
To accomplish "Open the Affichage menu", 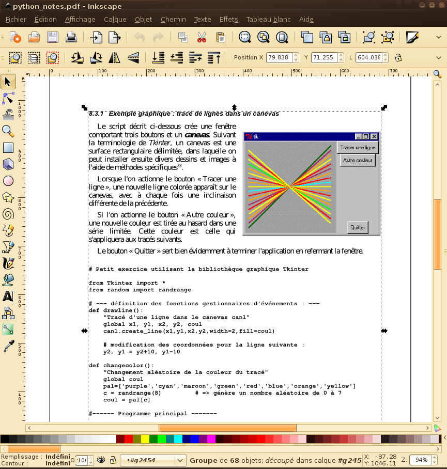I will [80, 20].
